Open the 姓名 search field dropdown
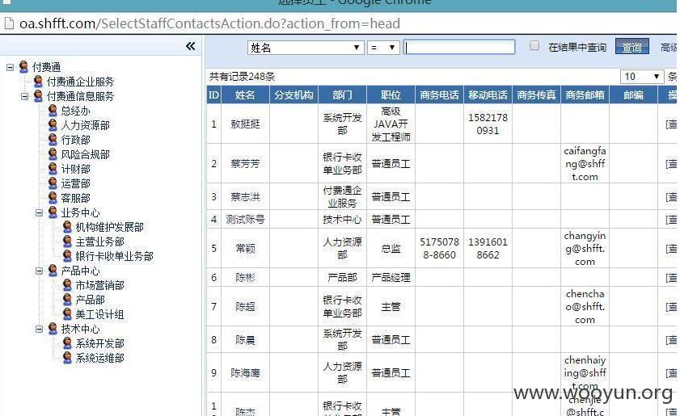Image resolution: width=680 pixels, height=416 pixels. [306, 47]
